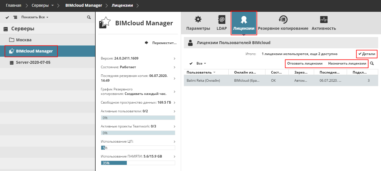Switch to the Лицензии tab

[x=244, y=23]
